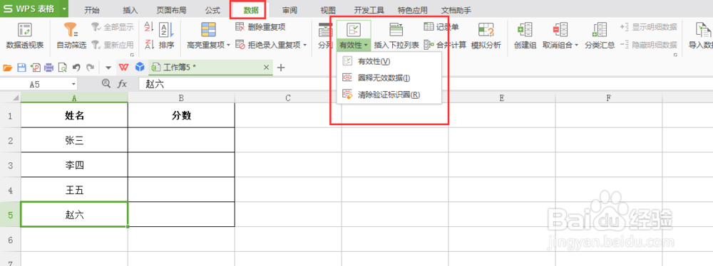The height and width of the screenshot is (266, 713).
Task: Click the formula bar showing 赵六
Action: 426,84
